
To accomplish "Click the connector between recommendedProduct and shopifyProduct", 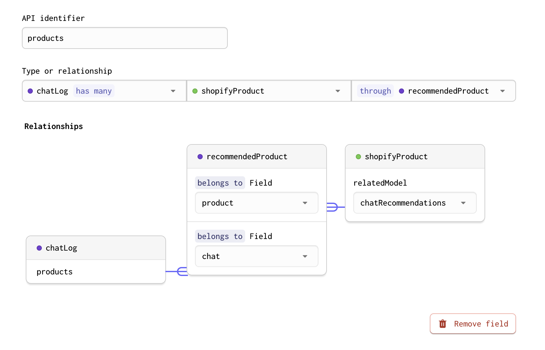I will [336, 207].
